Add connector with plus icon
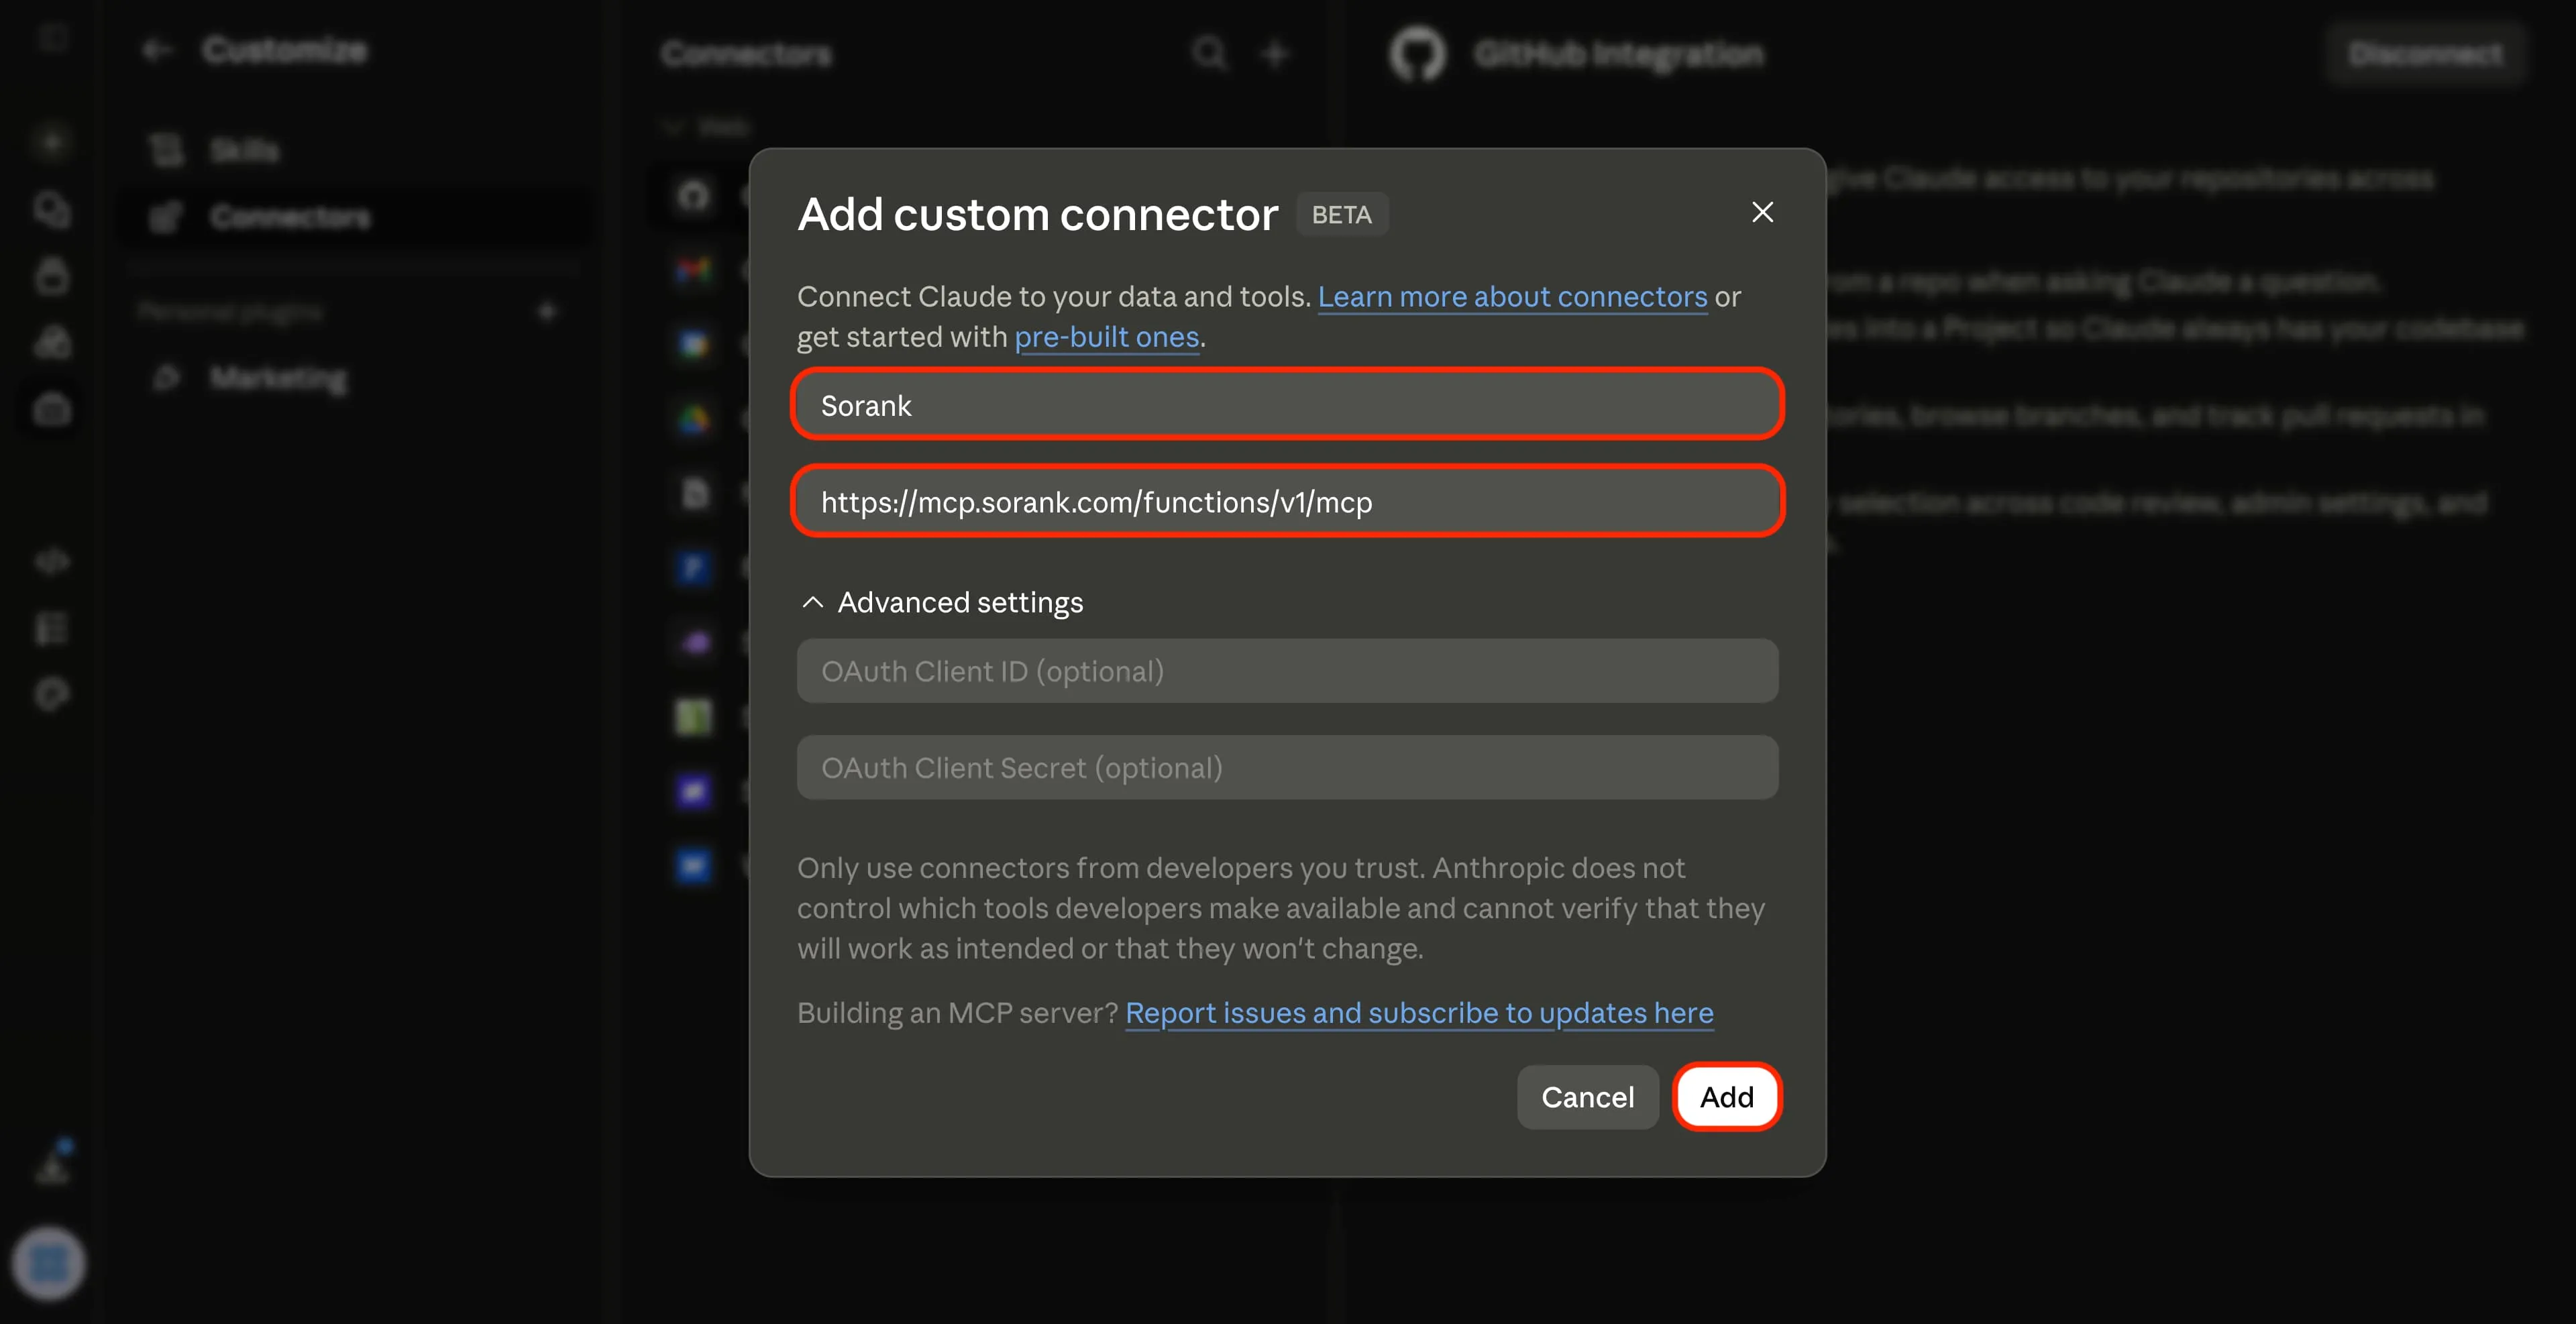This screenshot has width=2576, height=1324. 1275,53
